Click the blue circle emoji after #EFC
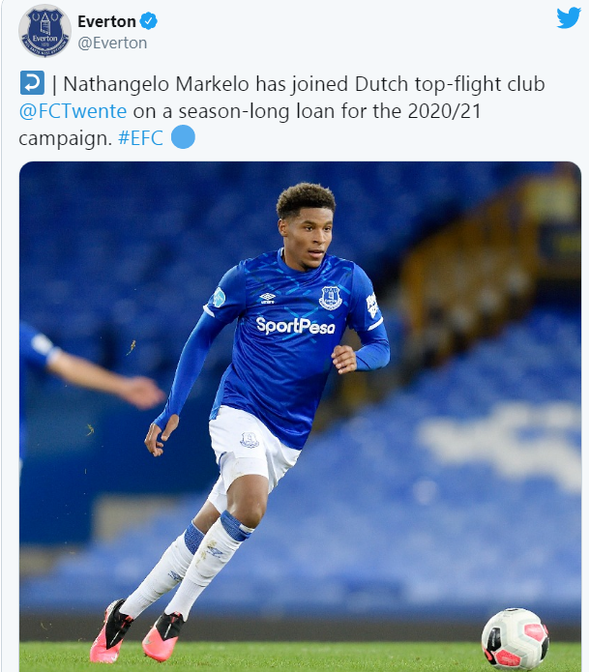 click(183, 137)
